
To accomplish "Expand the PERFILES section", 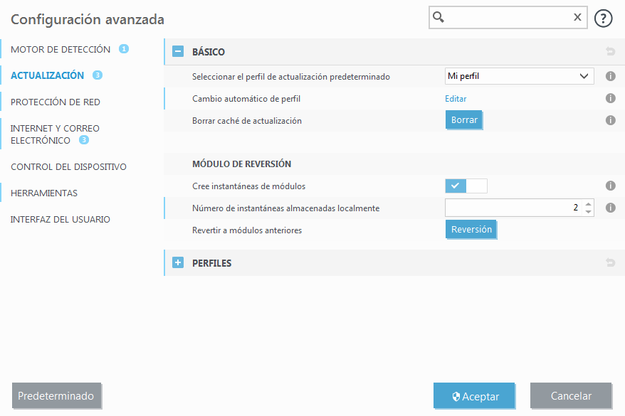I will pos(177,262).
